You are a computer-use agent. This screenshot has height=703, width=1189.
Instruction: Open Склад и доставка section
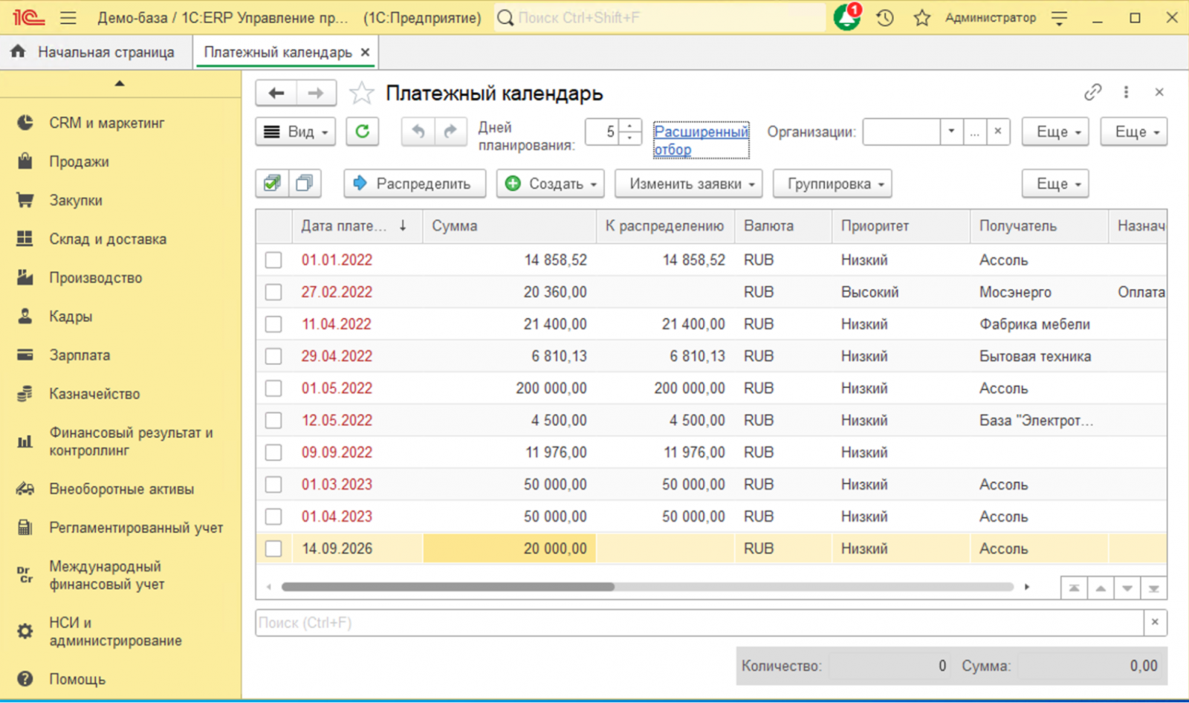(x=108, y=239)
